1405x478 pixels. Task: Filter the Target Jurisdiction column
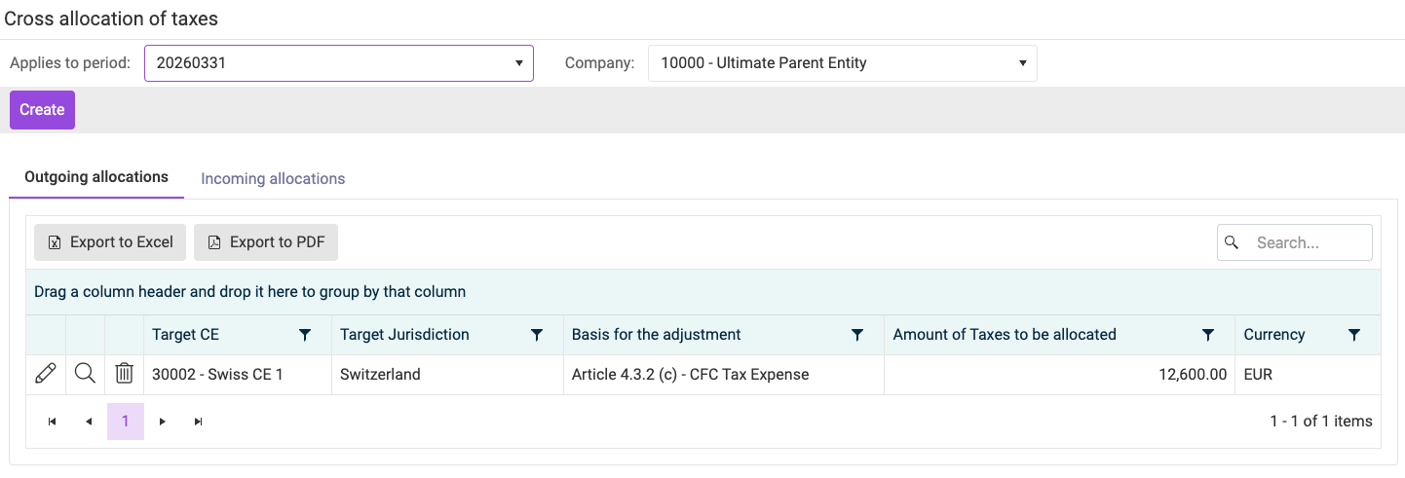click(x=537, y=335)
